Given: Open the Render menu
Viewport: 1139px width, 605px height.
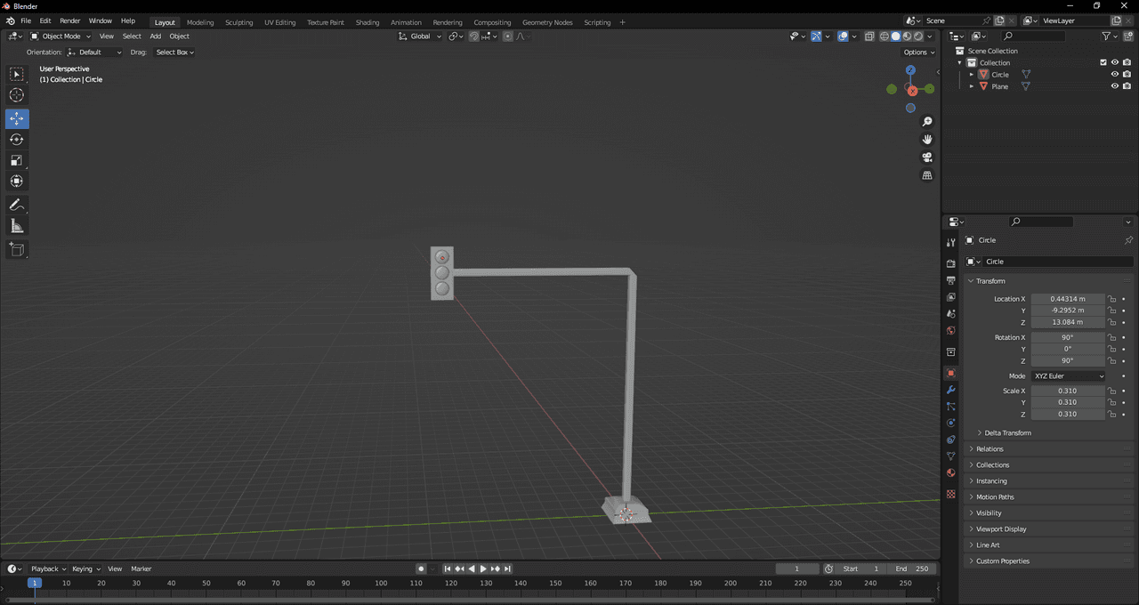Looking at the screenshot, I should pos(69,20).
